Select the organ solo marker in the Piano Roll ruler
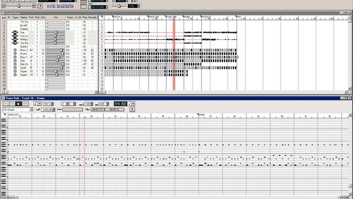 point(13,114)
